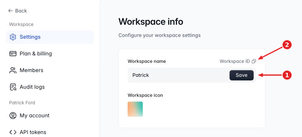The image size is (302, 137).
Task: Open Settings in the sidebar
Action: click(50, 37)
